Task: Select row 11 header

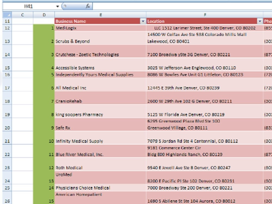Action: (x=7, y=21)
